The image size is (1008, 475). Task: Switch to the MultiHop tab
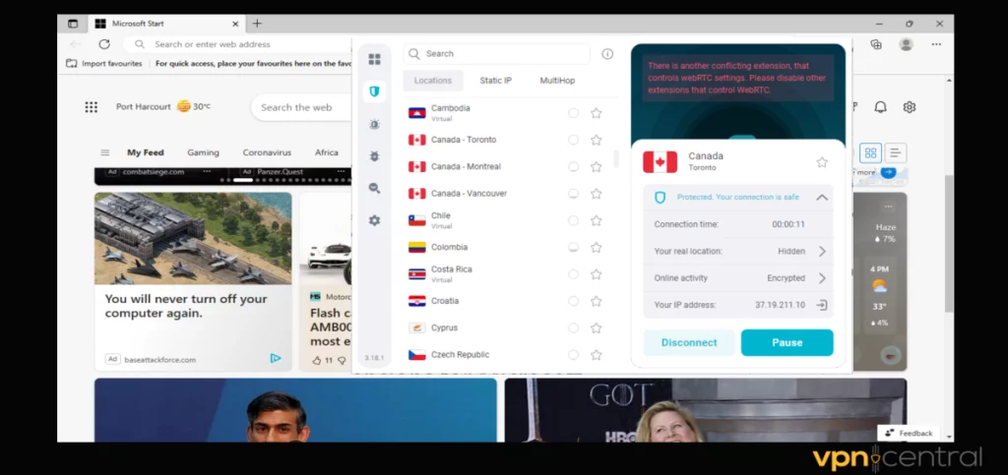click(557, 81)
